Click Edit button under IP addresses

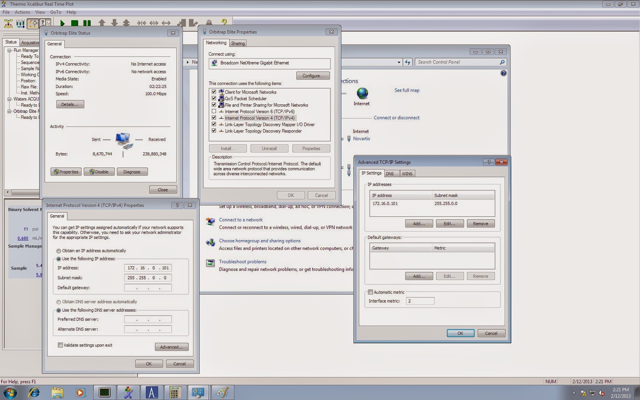(450, 224)
